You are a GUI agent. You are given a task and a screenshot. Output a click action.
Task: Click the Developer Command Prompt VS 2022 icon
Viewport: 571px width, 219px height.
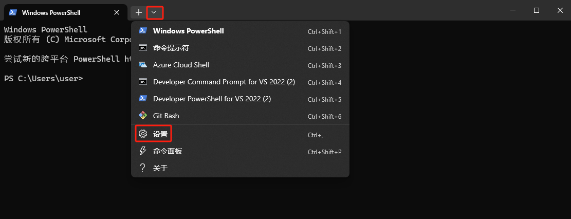(143, 82)
